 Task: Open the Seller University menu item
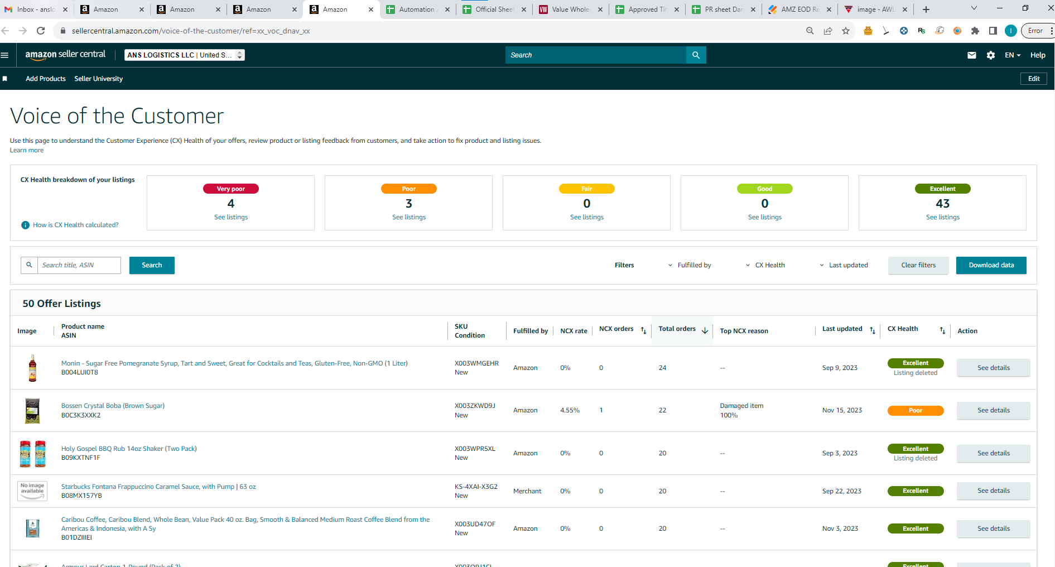pos(99,79)
